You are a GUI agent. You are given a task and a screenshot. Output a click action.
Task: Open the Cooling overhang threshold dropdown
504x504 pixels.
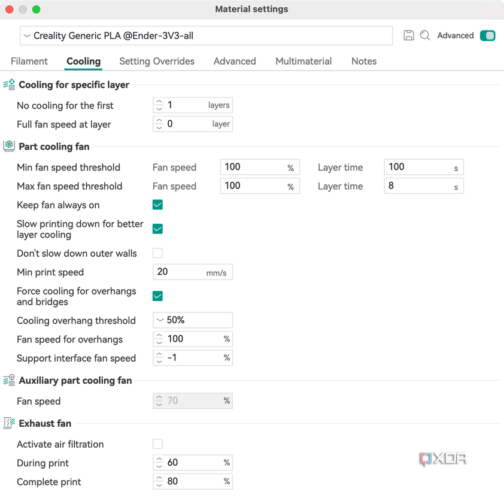193,320
